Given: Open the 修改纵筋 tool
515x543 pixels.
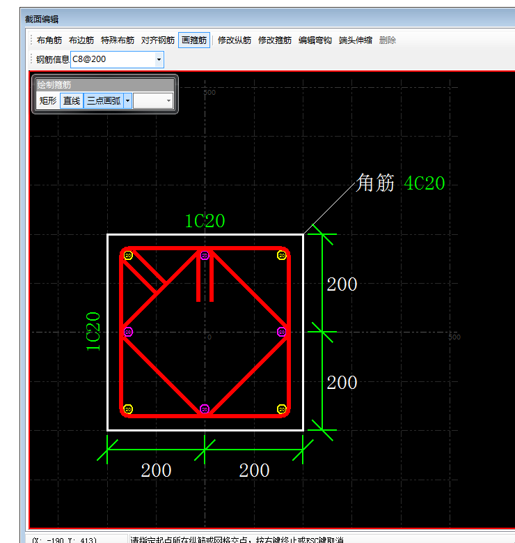Looking at the screenshot, I should (235, 40).
